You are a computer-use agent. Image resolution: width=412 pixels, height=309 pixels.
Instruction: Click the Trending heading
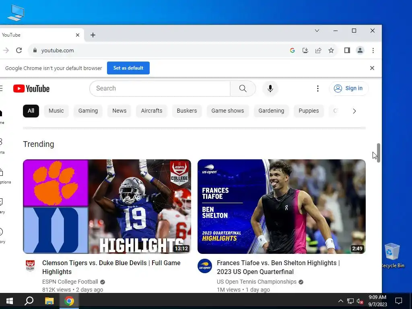(39, 144)
